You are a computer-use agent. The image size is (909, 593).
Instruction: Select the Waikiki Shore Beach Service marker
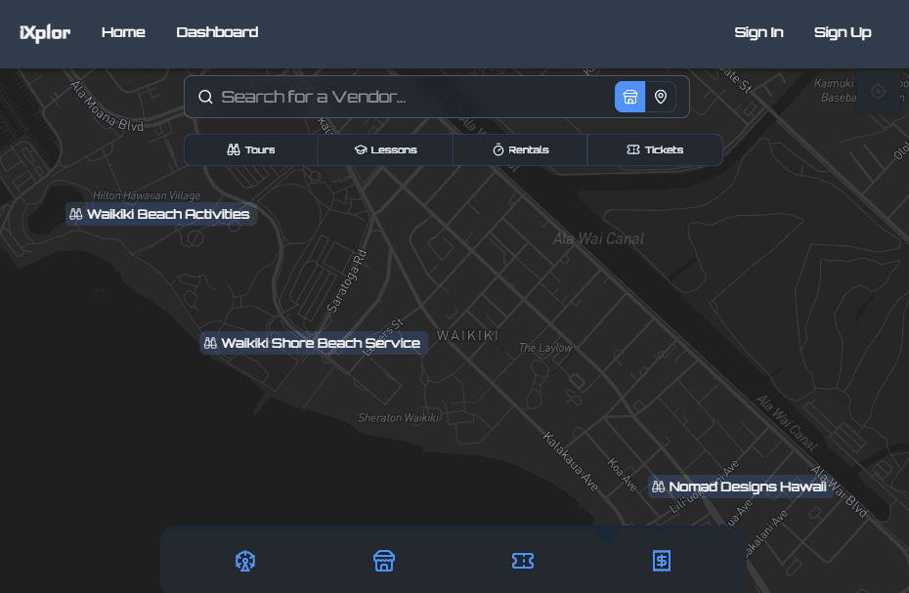coord(313,343)
